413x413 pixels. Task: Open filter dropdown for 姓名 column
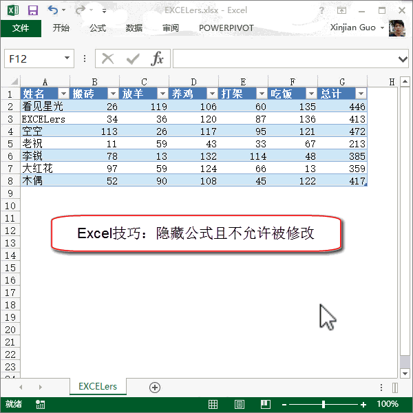point(63,94)
